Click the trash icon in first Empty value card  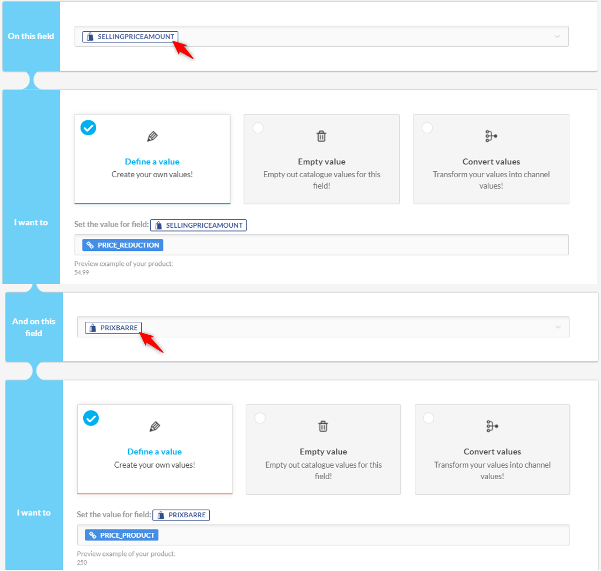point(321,136)
